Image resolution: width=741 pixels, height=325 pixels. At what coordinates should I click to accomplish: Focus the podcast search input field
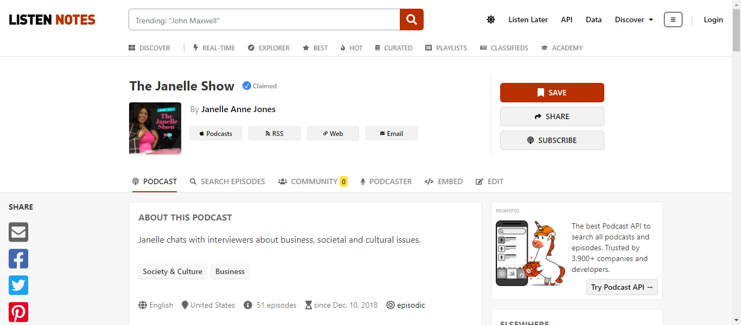pos(264,19)
